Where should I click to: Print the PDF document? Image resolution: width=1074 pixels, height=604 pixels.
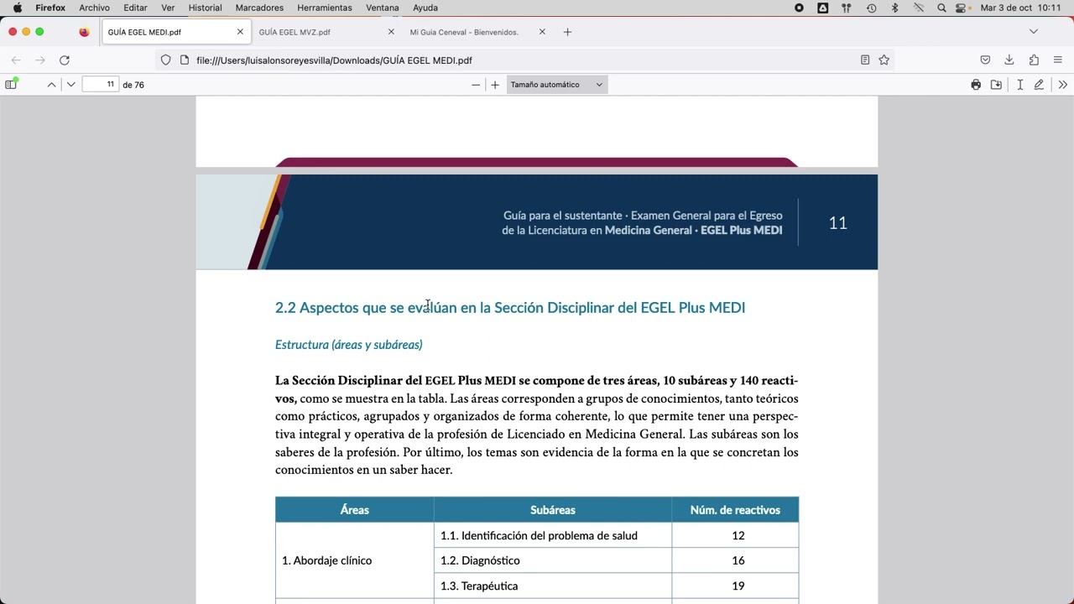tap(976, 85)
